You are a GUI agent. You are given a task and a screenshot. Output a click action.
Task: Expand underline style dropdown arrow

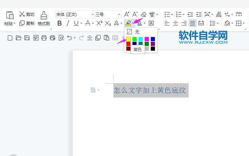(x=81, y=23)
